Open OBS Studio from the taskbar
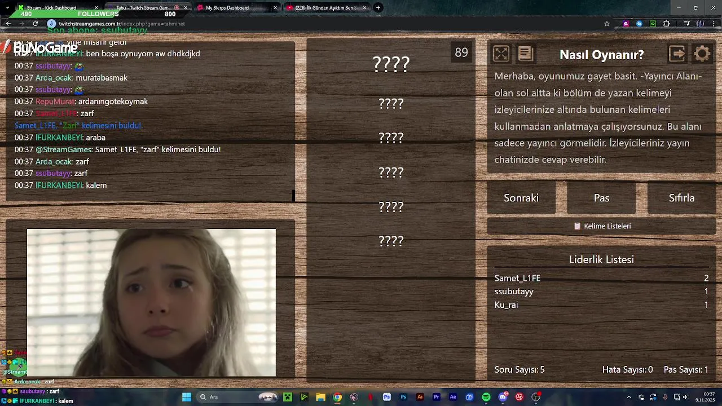 pyautogui.click(x=536, y=397)
